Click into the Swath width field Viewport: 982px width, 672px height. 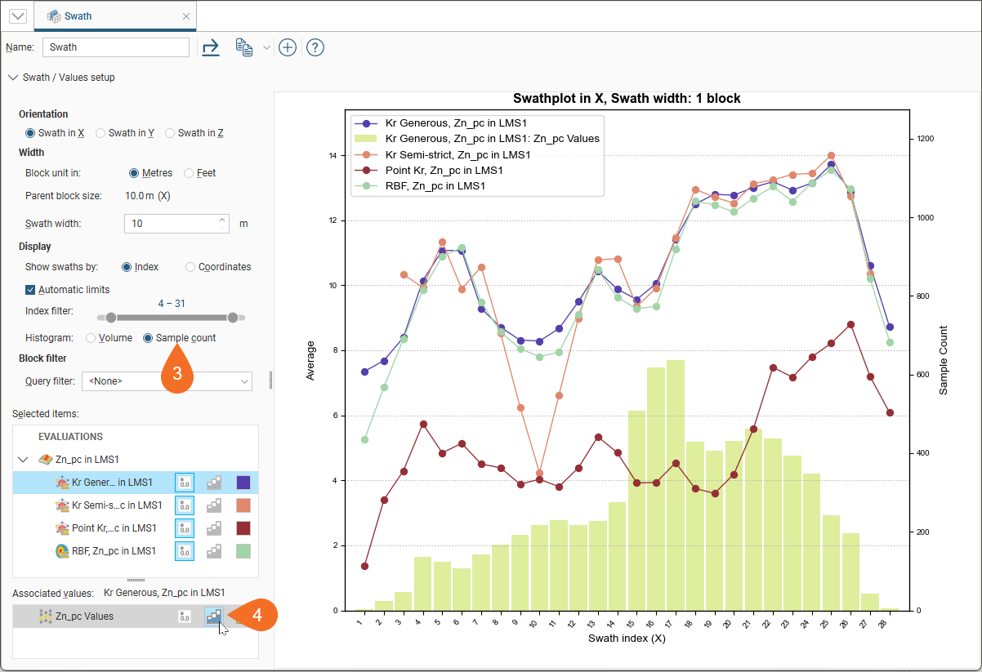coord(172,224)
